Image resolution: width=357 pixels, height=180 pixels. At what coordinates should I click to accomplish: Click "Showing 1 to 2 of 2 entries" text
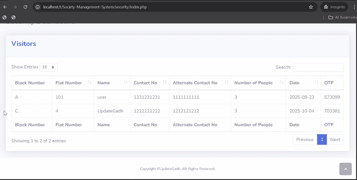click(x=39, y=141)
